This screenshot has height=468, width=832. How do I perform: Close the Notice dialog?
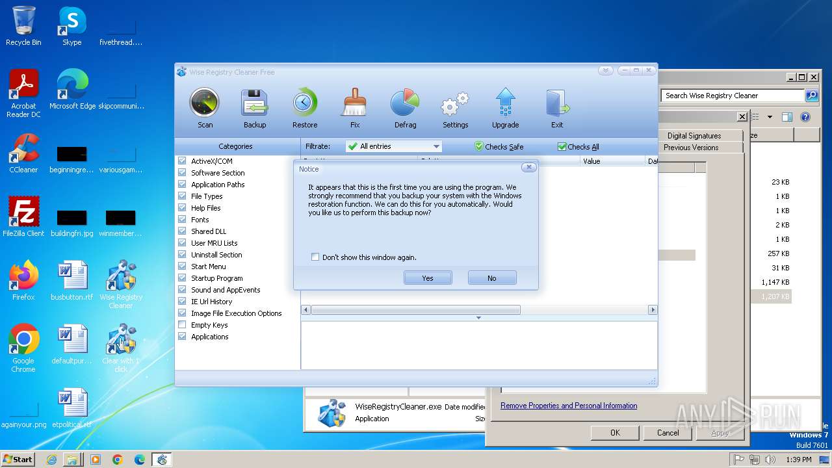[x=529, y=168]
